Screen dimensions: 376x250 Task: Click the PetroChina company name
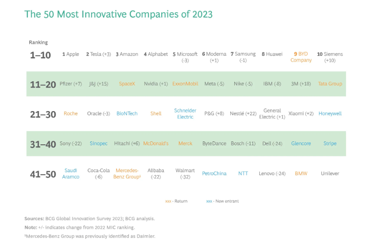214,173
